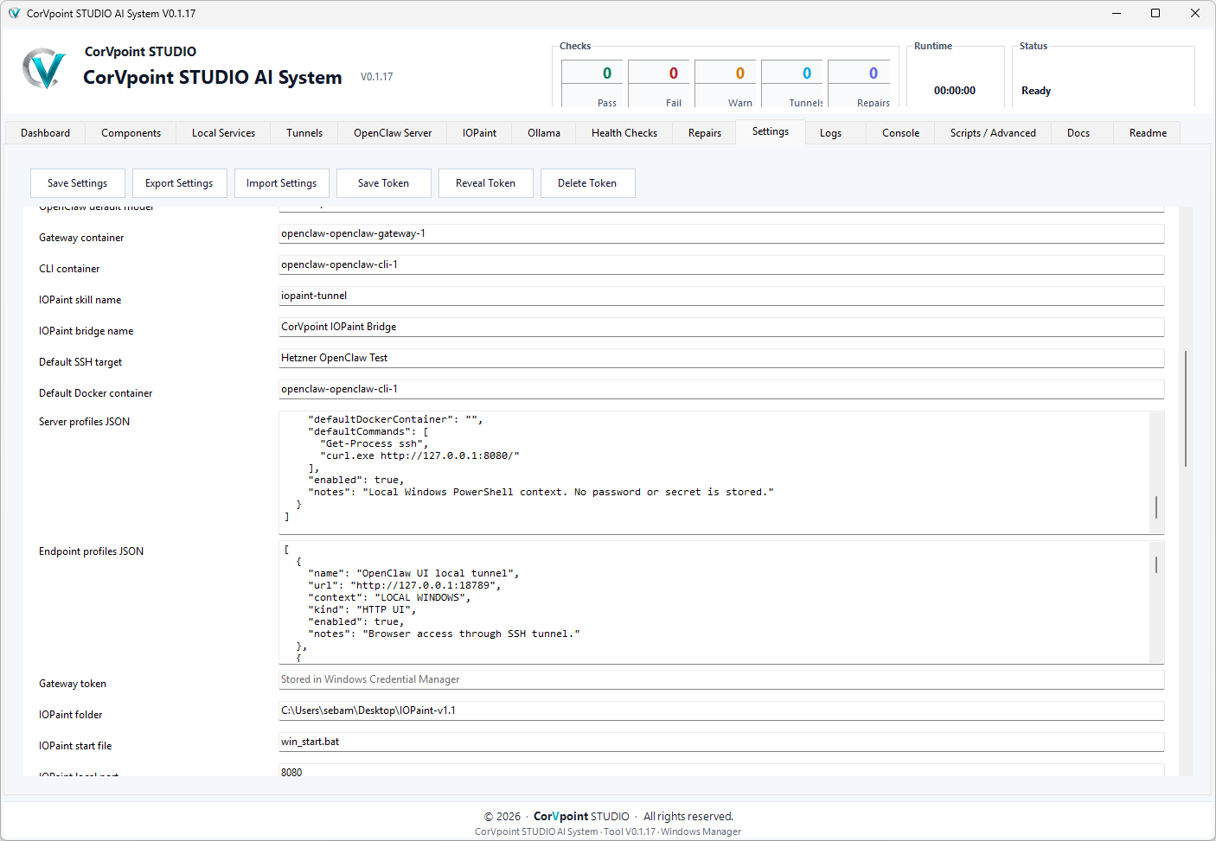1216x841 pixels.
Task: Edit the Default SSH target field
Action: pyautogui.click(x=721, y=359)
